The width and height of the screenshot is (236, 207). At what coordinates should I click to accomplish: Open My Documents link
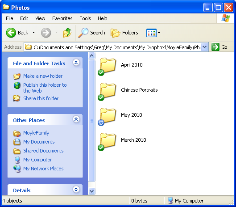tap(39, 142)
